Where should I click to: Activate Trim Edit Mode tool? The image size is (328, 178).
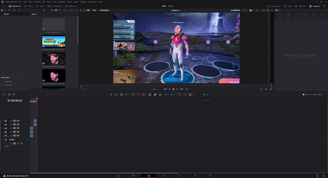(x=116, y=94)
